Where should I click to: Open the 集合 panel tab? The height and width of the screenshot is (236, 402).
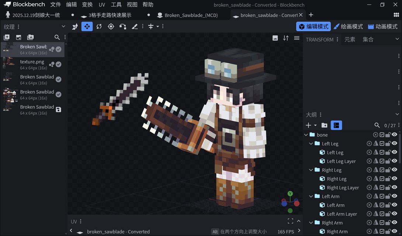[368, 39]
